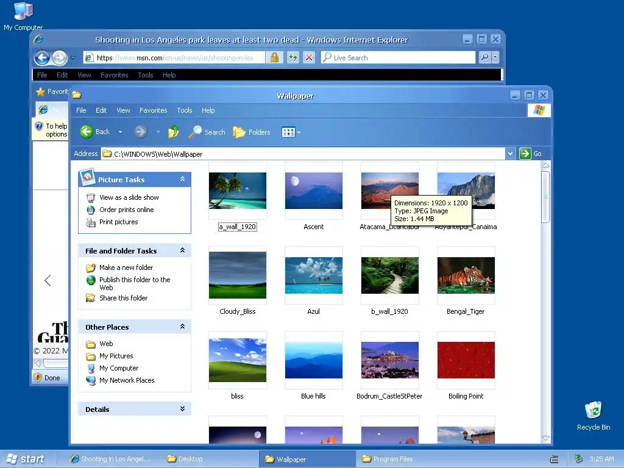Click Print pictures task

(x=119, y=222)
